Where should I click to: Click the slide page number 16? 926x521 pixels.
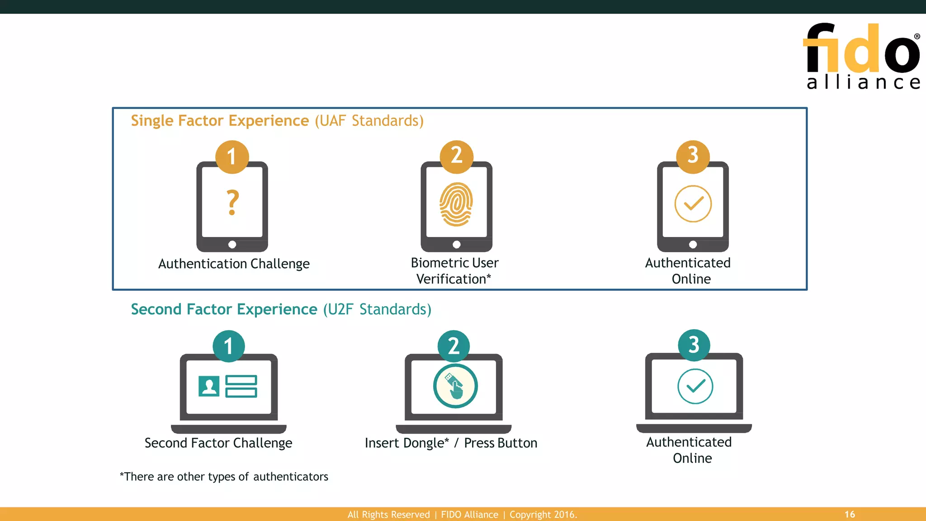(x=850, y=514)
